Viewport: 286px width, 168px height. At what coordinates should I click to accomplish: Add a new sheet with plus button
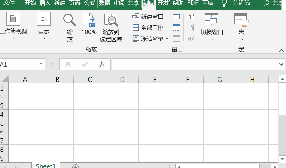click(76, 166)
